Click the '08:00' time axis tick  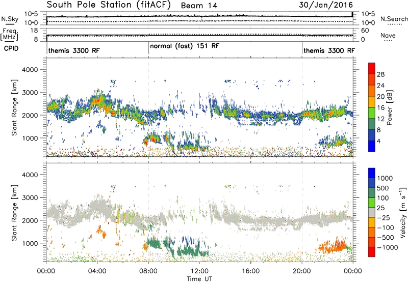148,271
